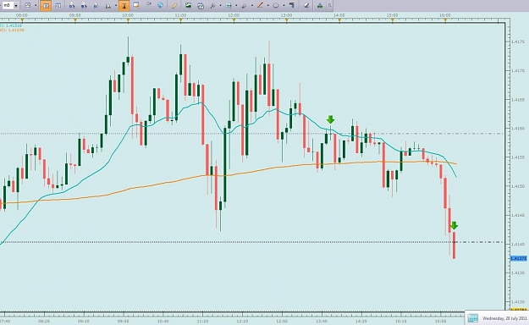Viewport: 529px width, 325px height.
Task: Click the calendar icon in the date popup
Action: 472,318
